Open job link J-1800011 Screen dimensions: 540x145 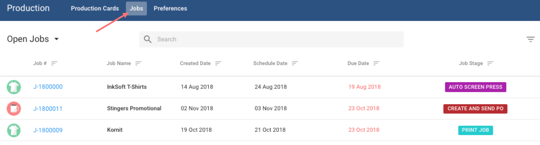point(48,109)
